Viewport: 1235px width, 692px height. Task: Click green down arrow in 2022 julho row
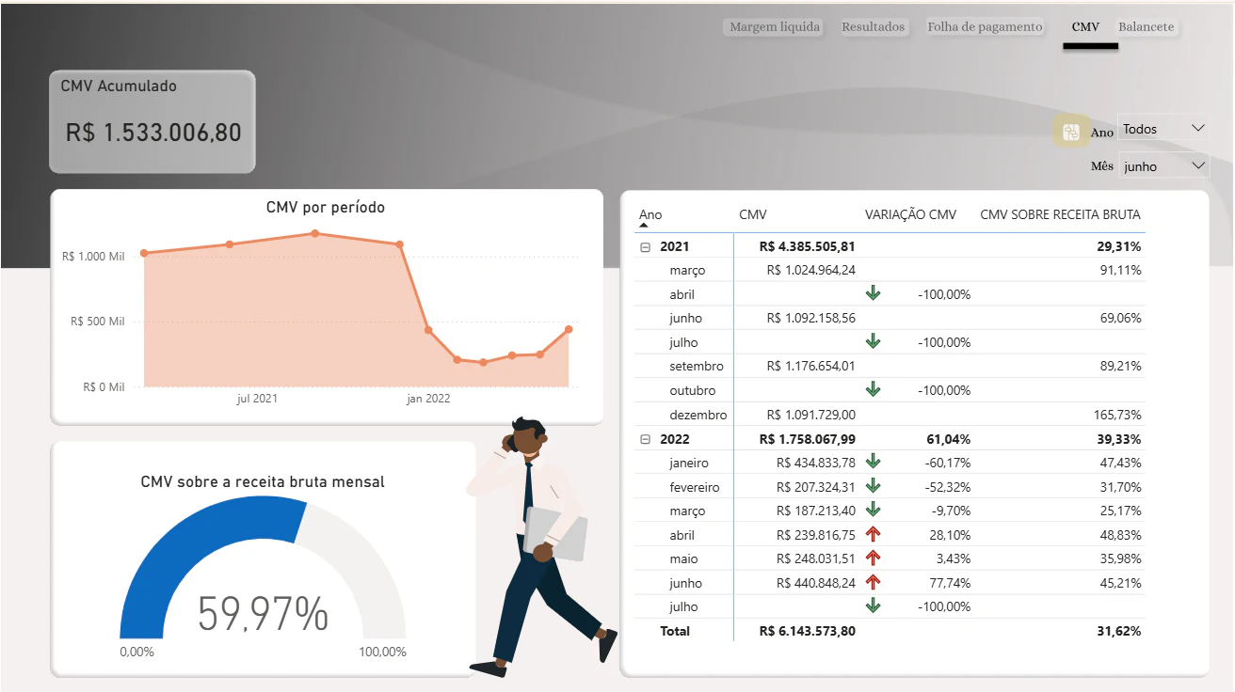point(873,606)
